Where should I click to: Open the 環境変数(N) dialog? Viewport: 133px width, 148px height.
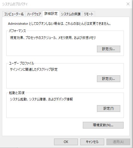click(103, 125)
